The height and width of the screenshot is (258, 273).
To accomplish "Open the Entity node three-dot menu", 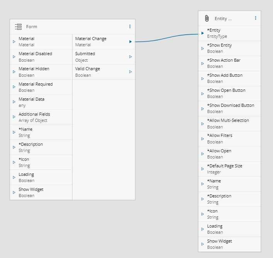I will (256, 18).
